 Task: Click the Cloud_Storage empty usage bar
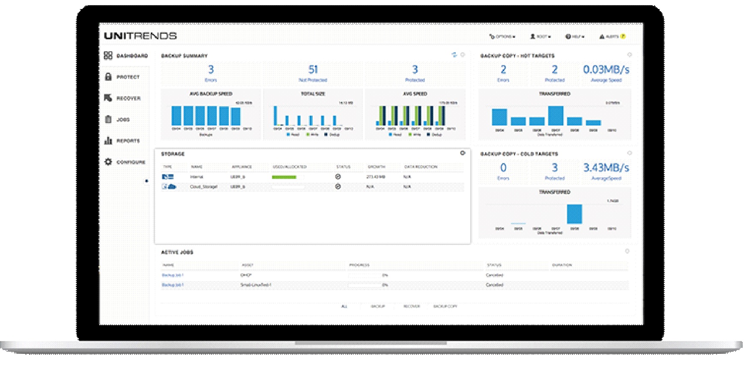288,187
